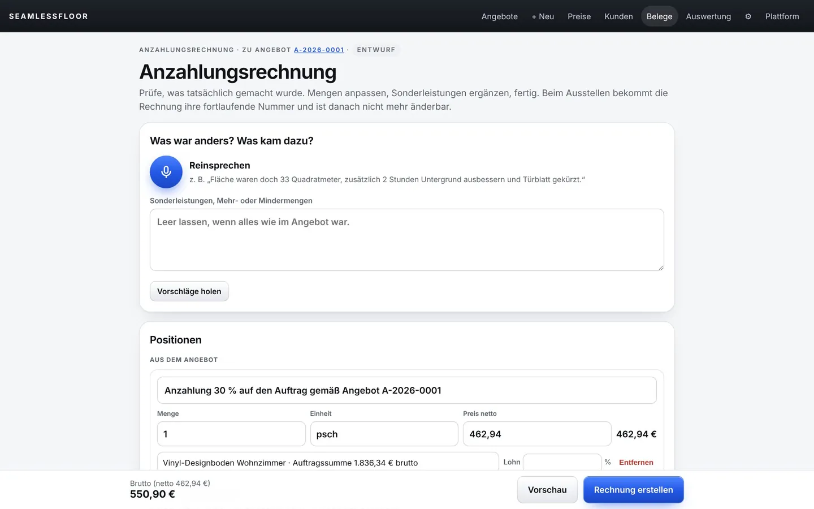Screen dimensions: 814x509
Task: Edit the Vinyl-Designboden Wohnzimmer description field
Action: (x=328, y=462)
